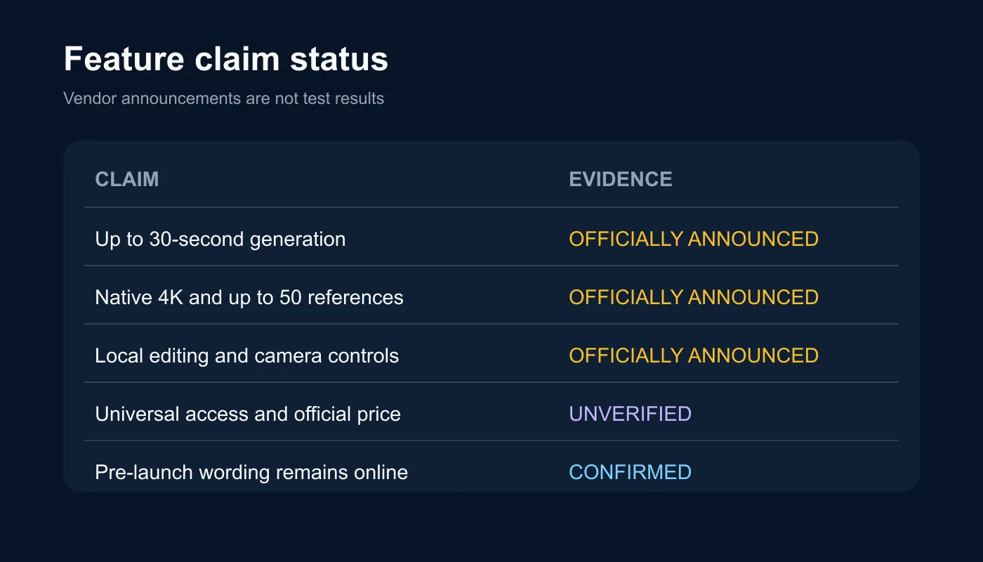Viewport: 983px width, 562px height.
Task: Click the CLAIM column header
Action: click(x=126, y=179)
